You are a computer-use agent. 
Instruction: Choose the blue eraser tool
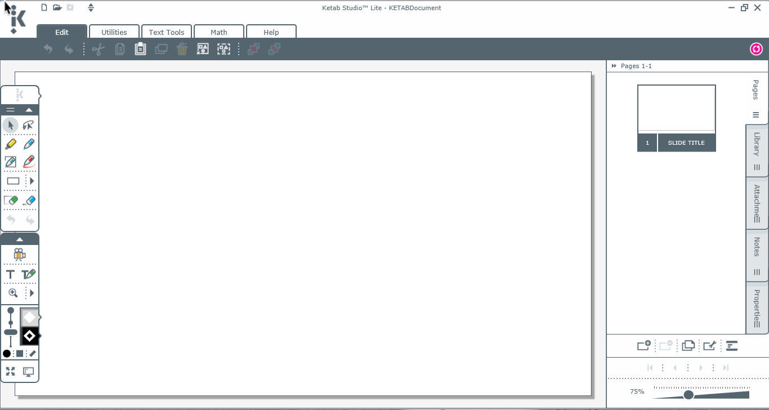(x=29, y=200)
